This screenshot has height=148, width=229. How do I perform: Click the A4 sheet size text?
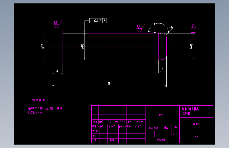point(197,136)
